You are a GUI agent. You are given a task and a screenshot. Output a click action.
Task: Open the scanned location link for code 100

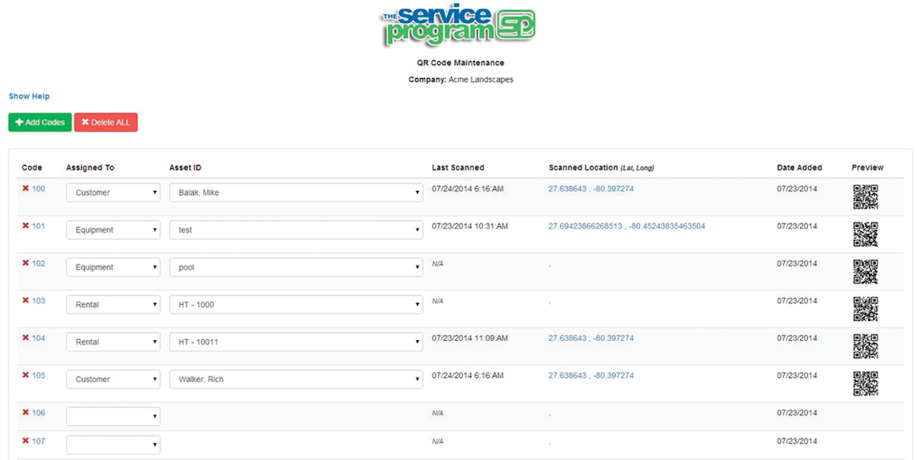click(x=591, y=189)
